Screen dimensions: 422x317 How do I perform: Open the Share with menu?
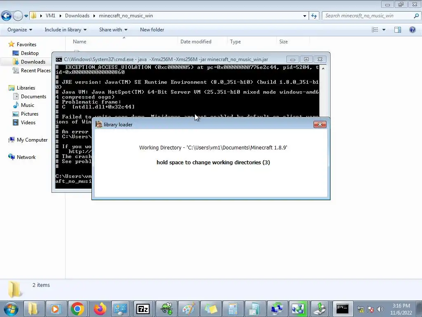click(x=113, y=30)
